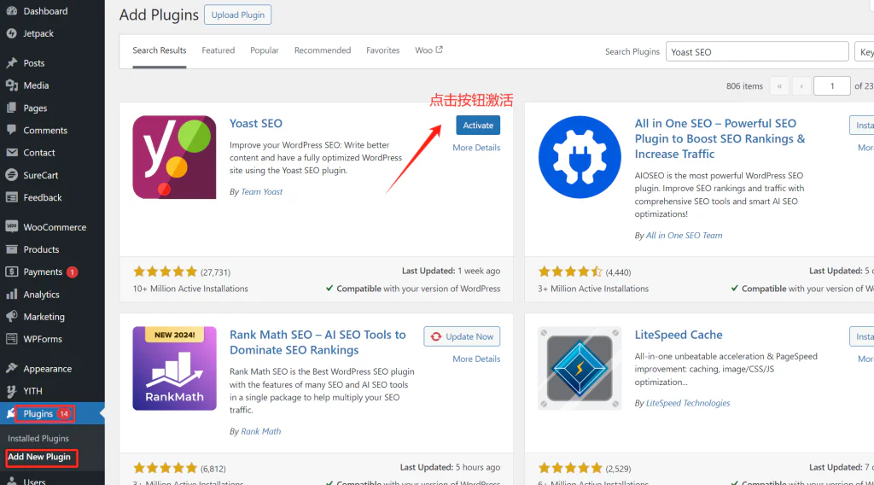Click the Plugins plug icon
874x485 pixels.
10,413
